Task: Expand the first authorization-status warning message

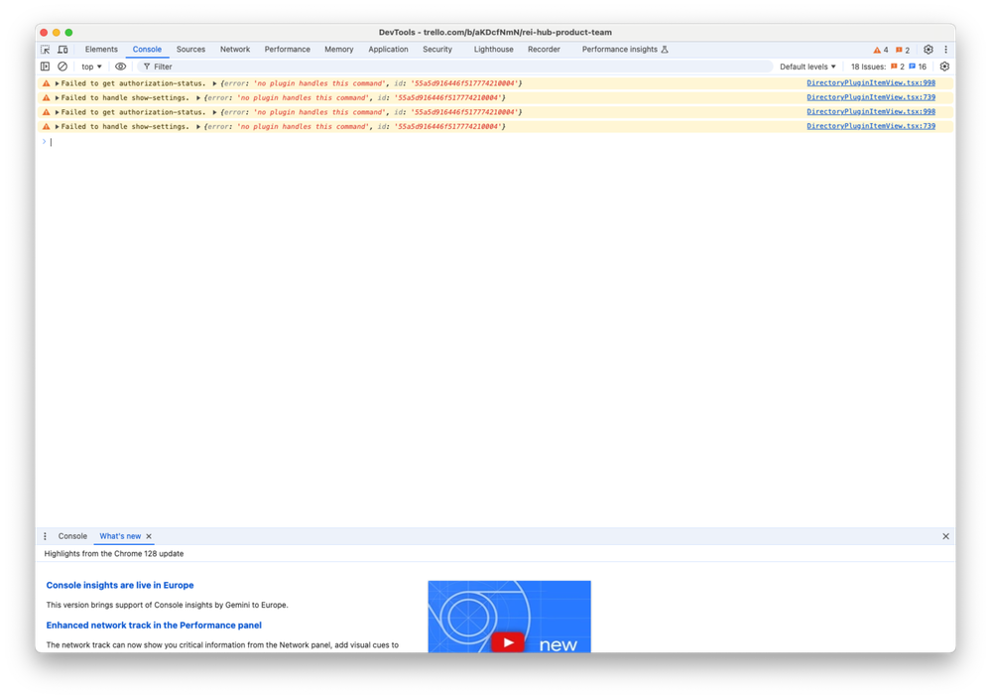Action: 57,83
